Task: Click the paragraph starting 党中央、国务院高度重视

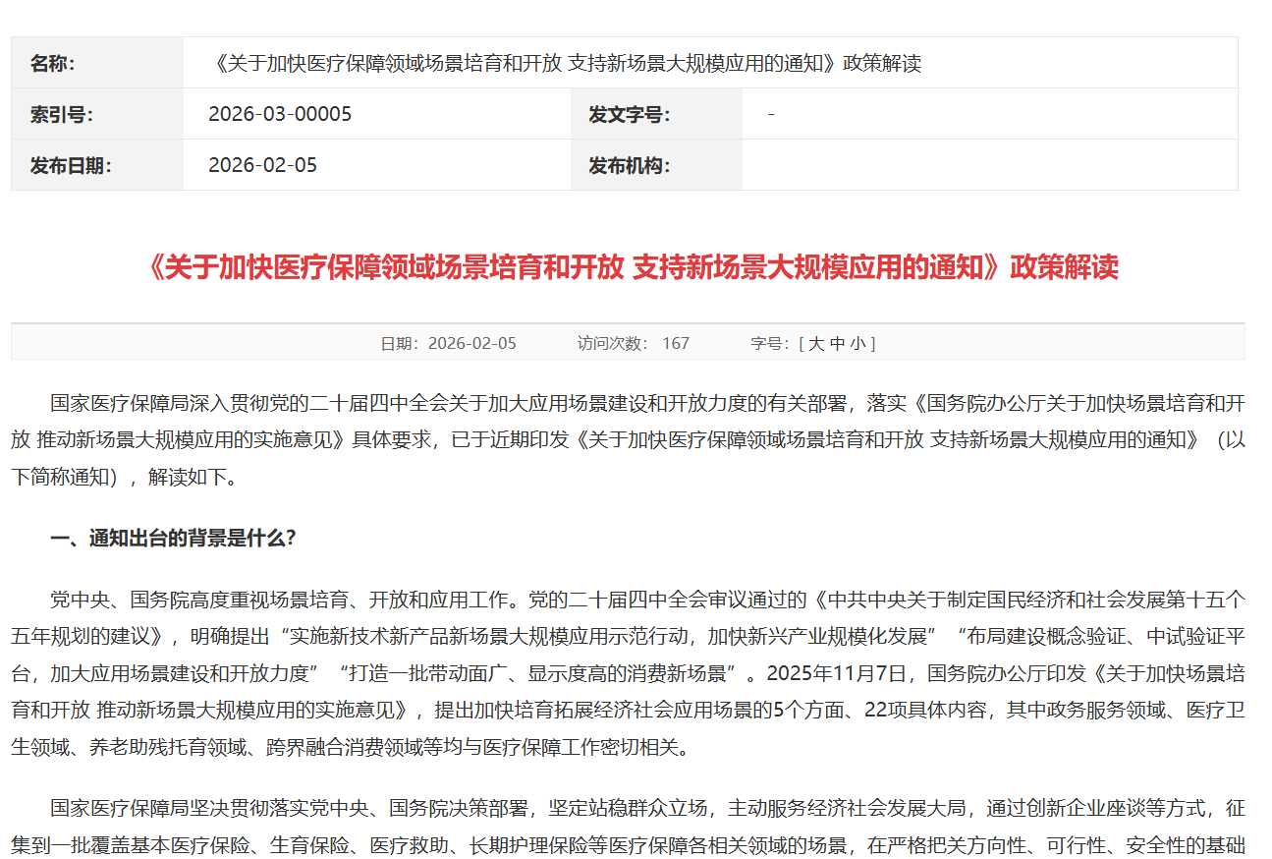Action: pos(629,673)
